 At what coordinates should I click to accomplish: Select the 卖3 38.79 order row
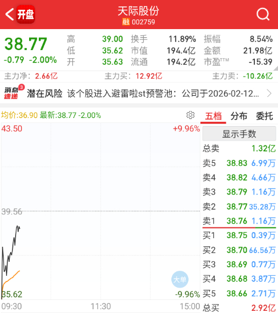[x=239, y=192]
